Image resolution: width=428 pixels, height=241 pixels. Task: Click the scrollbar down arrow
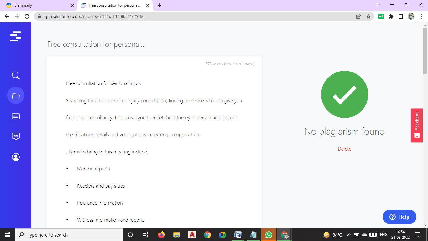point(425,226)
